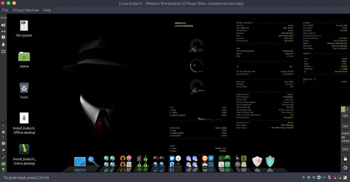Open the File System desktop icon

pyautogui.click(x=24, y=26)
